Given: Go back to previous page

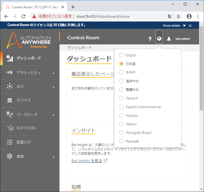Looking at the screenshot, I should [x=6, y=16].
